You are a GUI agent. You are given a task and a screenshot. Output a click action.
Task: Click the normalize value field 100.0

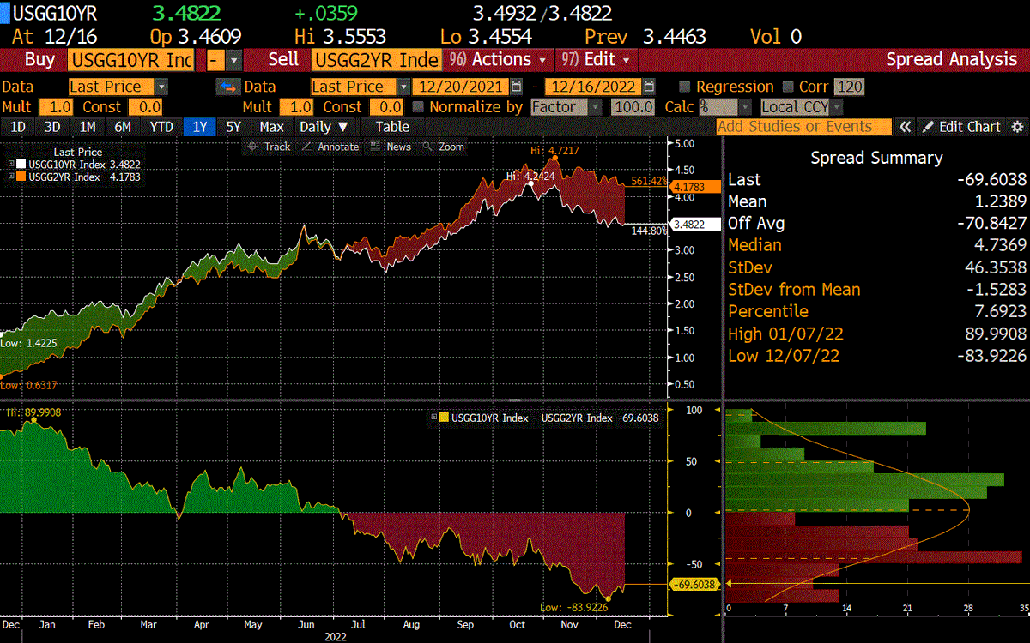tap(633, 107)
